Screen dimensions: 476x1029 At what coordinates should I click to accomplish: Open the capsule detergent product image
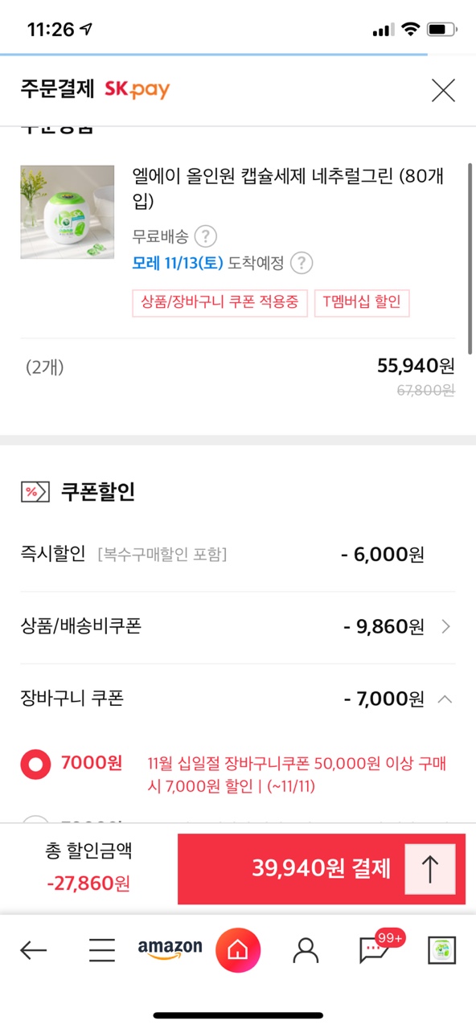68,212
